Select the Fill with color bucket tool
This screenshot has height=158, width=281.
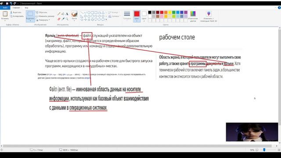click(x=63, y=14)
